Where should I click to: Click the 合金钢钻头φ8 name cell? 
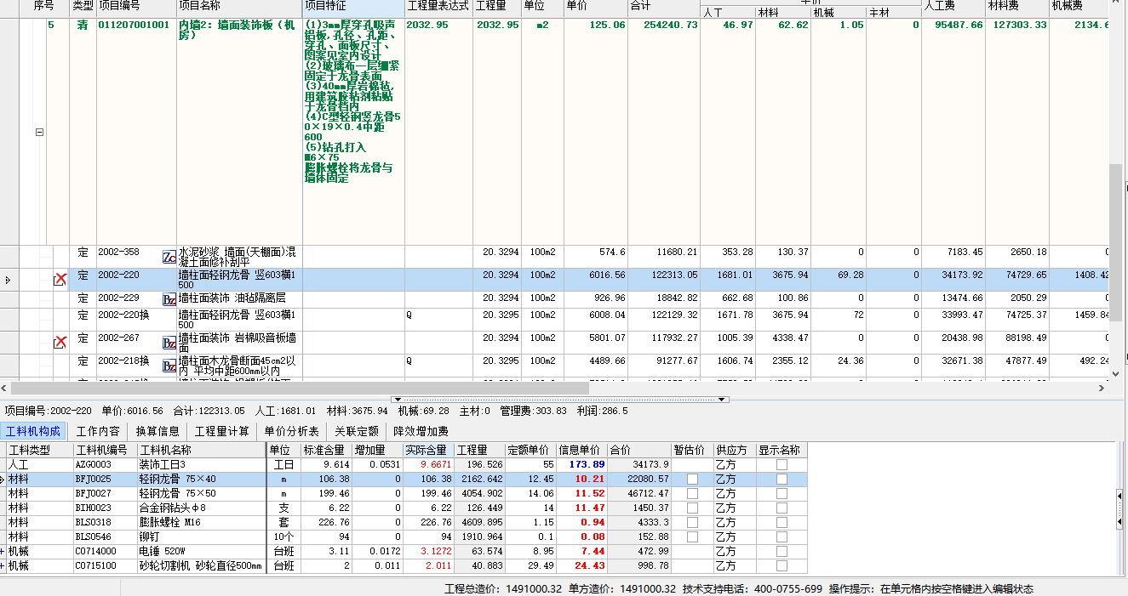(x=201, y=508)
